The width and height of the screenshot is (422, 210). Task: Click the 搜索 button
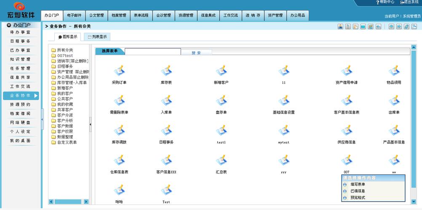[x=196, y=52]
